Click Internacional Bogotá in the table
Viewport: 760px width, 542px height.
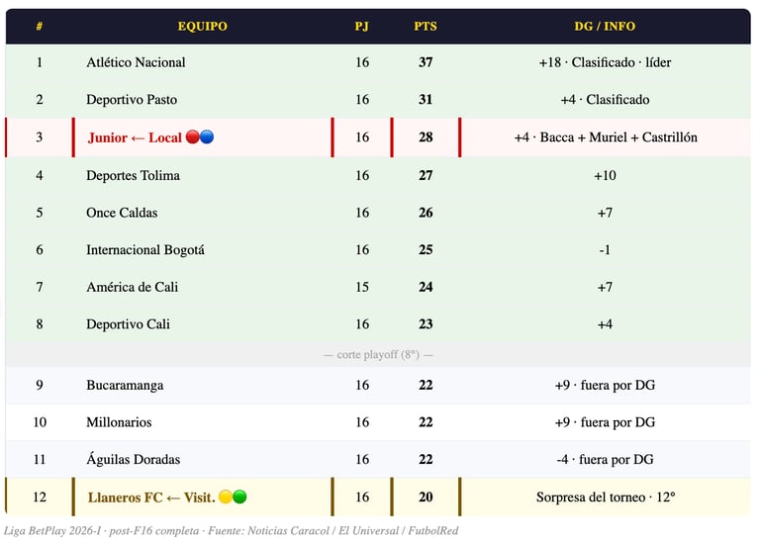(145, 250)
